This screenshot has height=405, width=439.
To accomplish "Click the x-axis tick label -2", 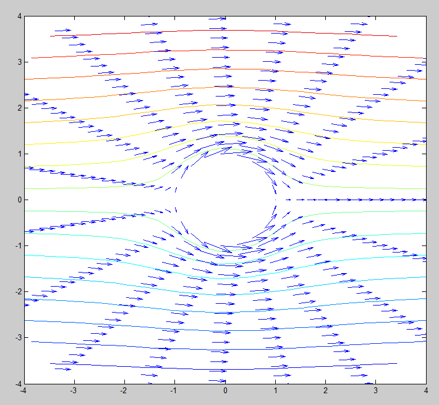I will tap(123, 390).
